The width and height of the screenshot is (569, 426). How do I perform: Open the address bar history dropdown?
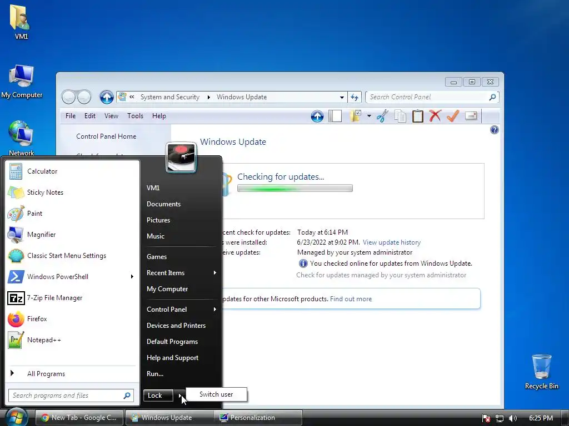(x=342, y=97)
